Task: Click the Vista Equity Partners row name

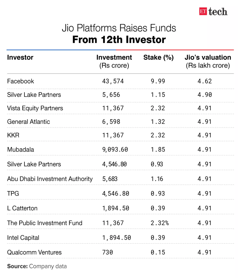Action: pyautogui.click(x=35, y=108)
